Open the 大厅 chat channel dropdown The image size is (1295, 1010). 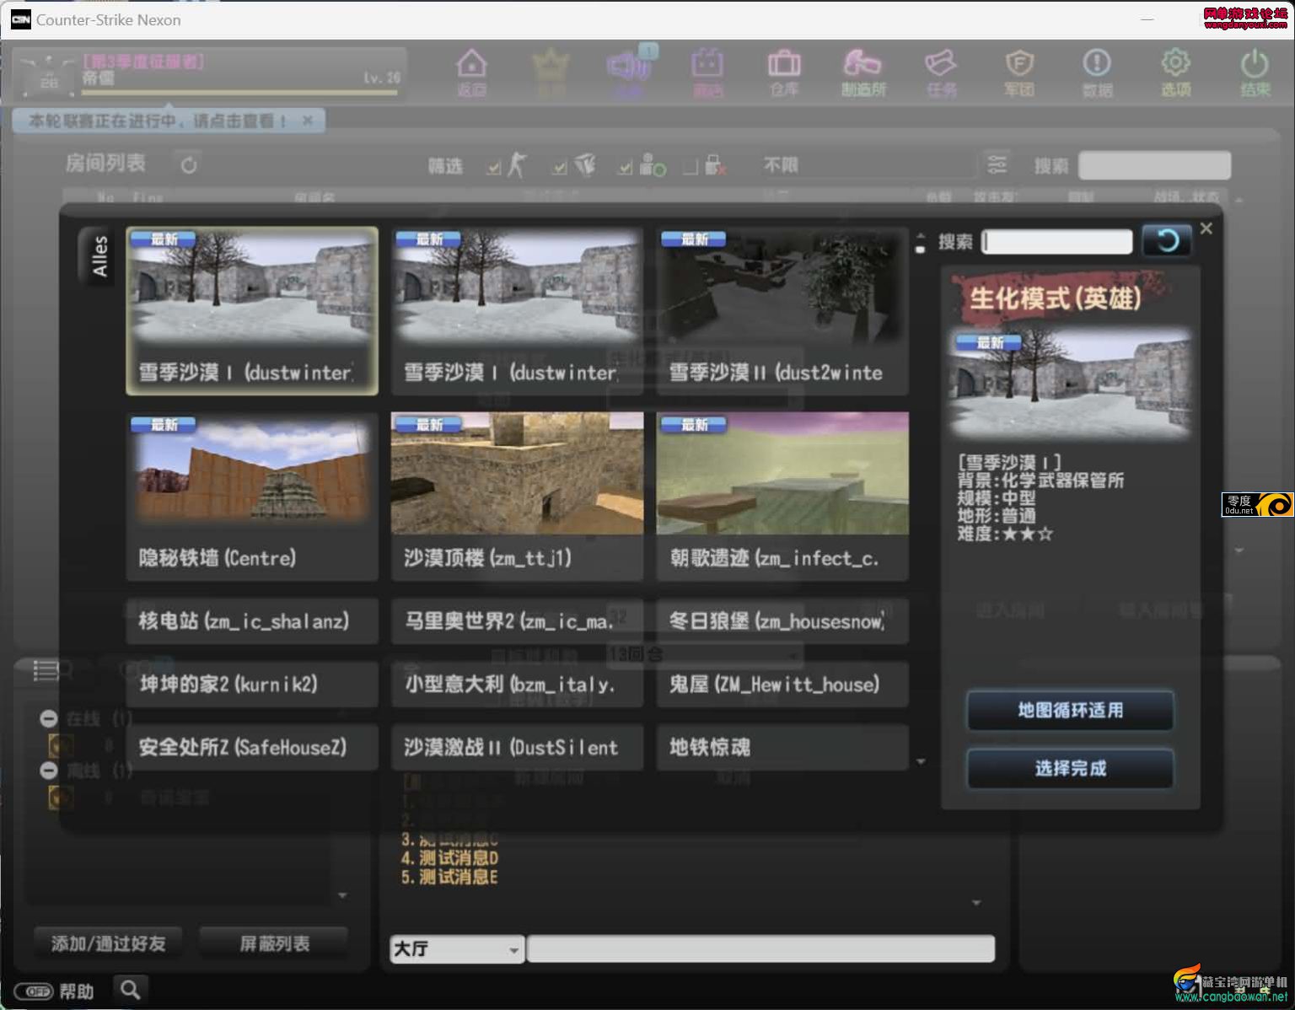click(x=457, y=949)
